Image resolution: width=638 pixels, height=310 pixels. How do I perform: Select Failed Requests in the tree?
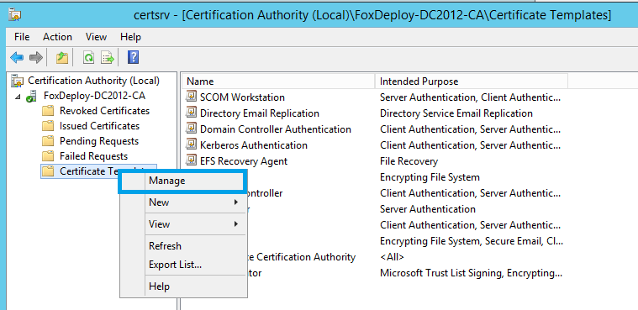[93, 155]
